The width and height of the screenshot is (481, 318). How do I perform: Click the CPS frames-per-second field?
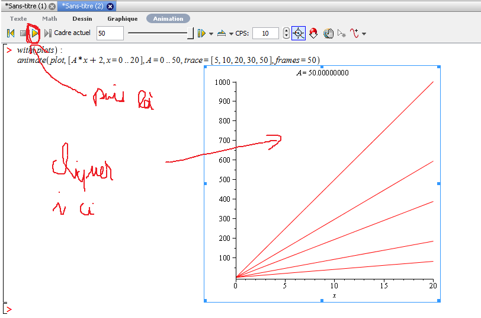point(265,33)
